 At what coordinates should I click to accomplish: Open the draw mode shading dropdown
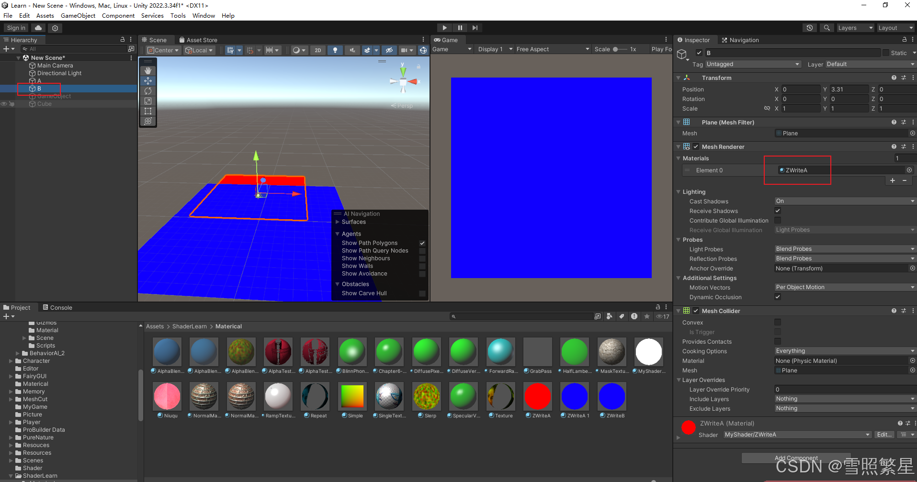[299, 50]
